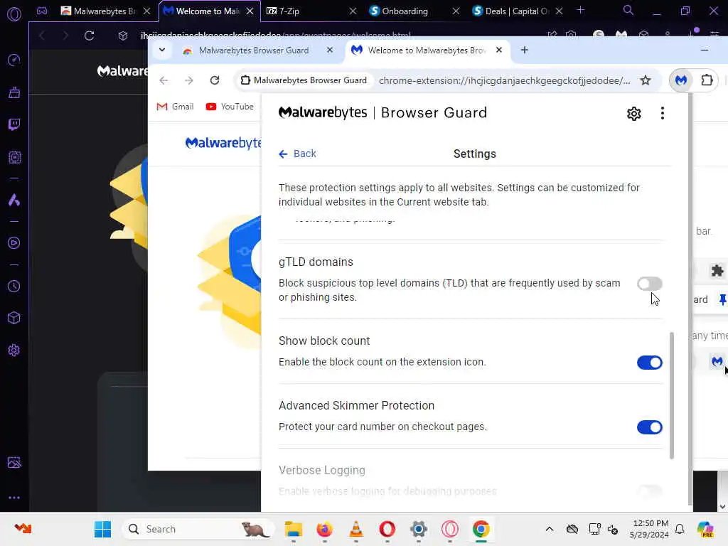Screen dimensions: 728x546
Task: Click Malwarebytes Browser Guard site chip
Action: coord(304,80)
